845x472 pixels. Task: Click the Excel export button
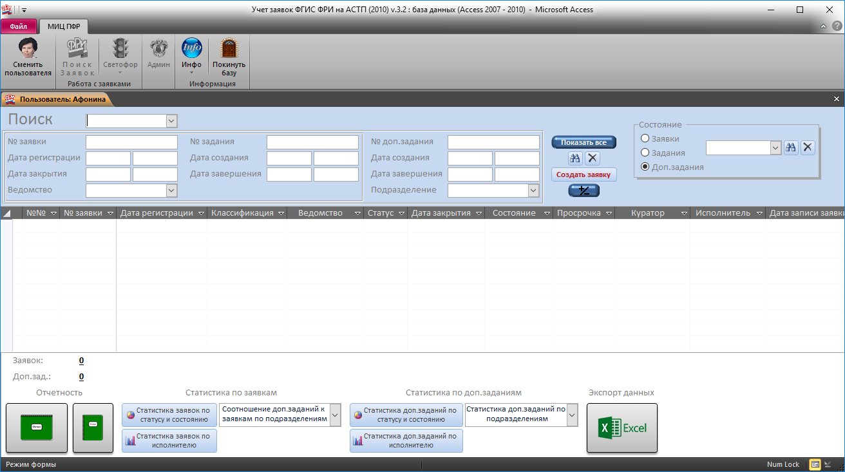622,428
